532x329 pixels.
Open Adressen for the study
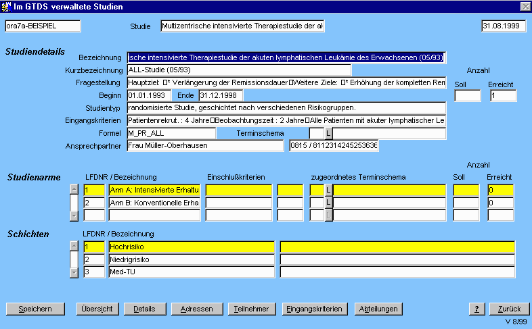(x=196, y=309)
